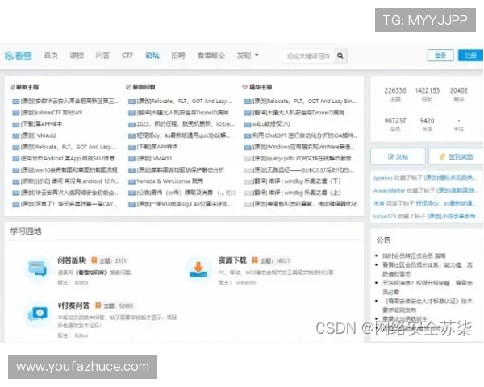Screen dimensions: 484x387
Task: Click thread icon beside windbg 乐趣之道（下）
Action: (248, 181)
